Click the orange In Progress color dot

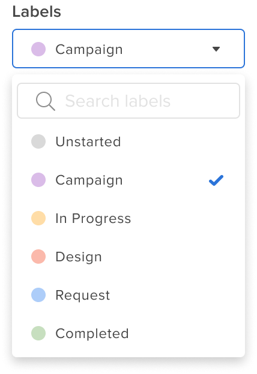point(38,218)
